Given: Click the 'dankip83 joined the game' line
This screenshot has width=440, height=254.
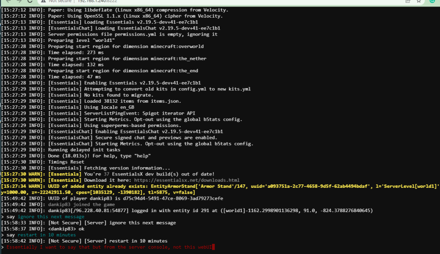Looking at the screenshot, I should click(x=58, y=205).
